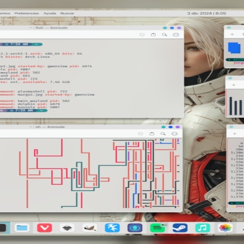Click Paste icon in the fish Konsole toolbar
244x244 pixels.
(x=153, y=35)
